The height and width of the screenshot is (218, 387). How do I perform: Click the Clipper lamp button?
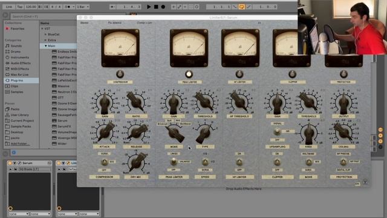tap(293, 74)
